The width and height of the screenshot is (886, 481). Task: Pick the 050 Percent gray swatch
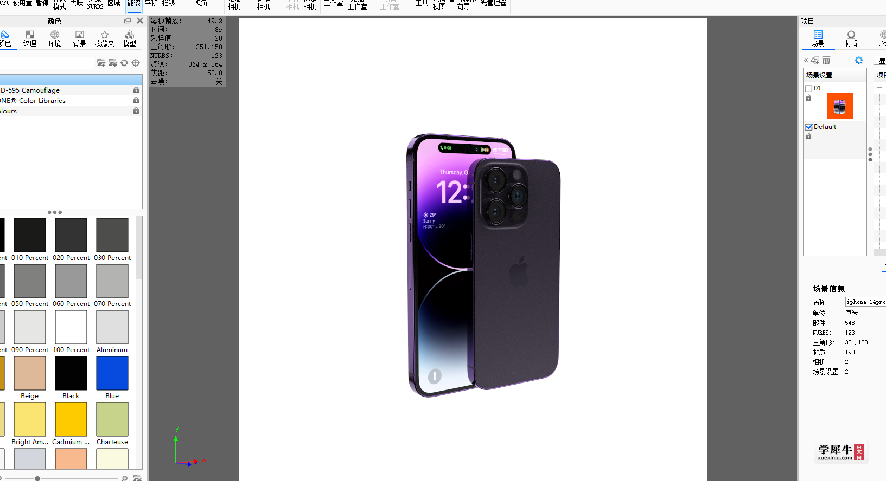(30, 281)
